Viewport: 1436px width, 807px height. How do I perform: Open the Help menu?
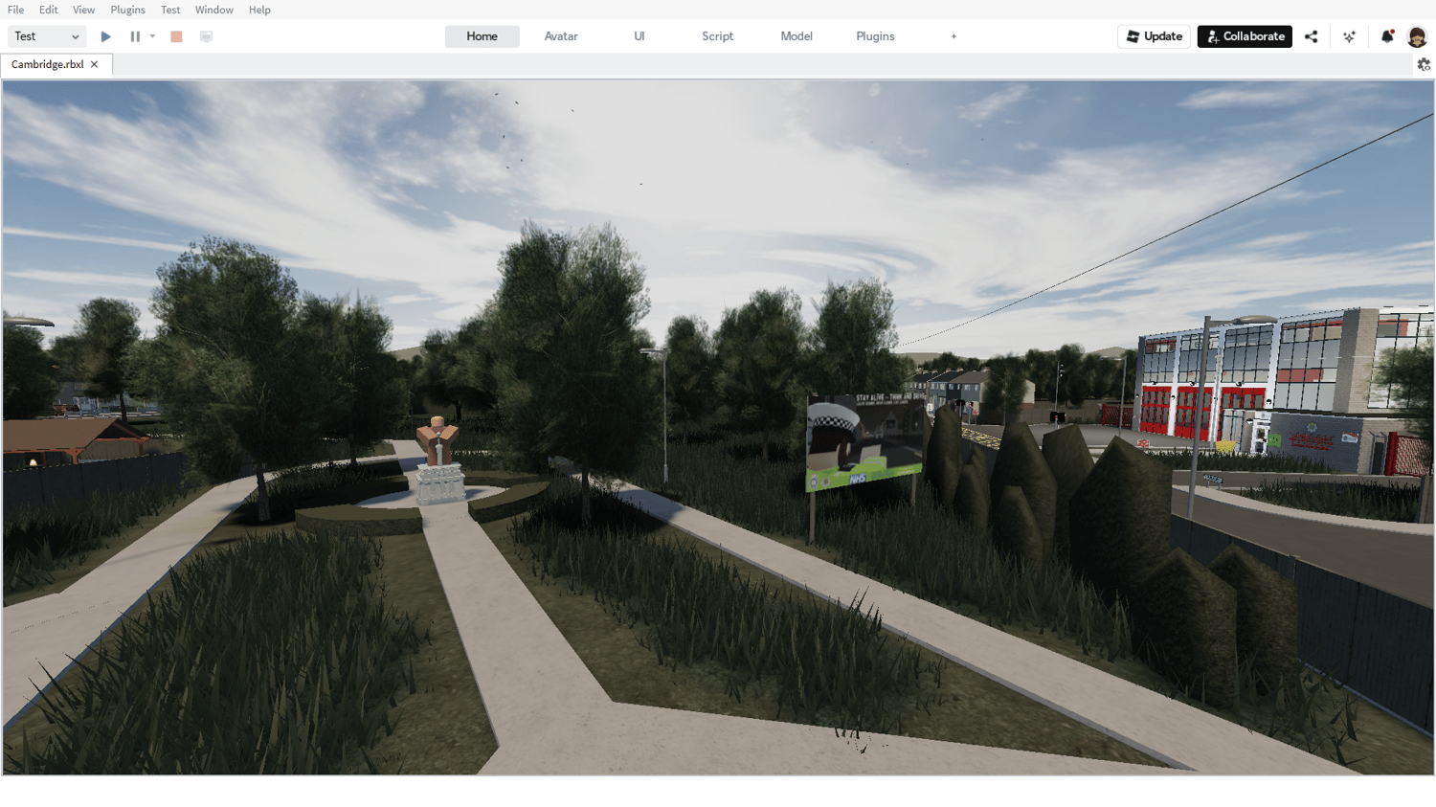tap(259, 10)
